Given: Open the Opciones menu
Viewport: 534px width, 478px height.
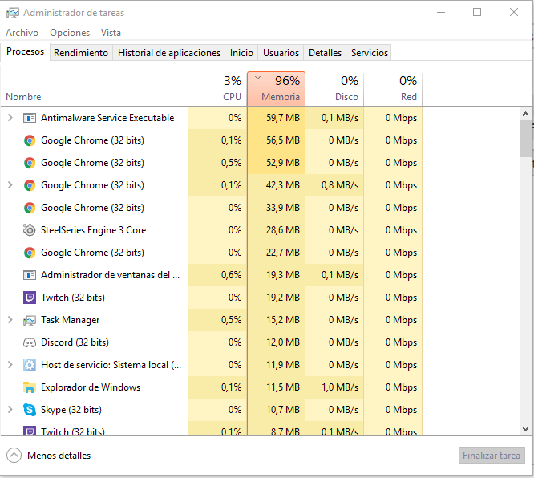Looking at the screenshot, I should (70, 33).
